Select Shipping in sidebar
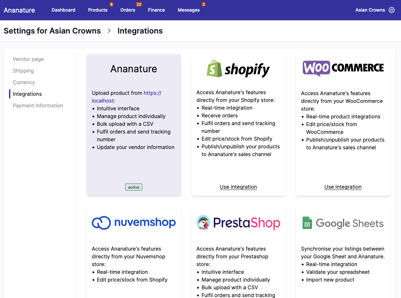This screenshot has width=401, height=298. tap(23, 71)
